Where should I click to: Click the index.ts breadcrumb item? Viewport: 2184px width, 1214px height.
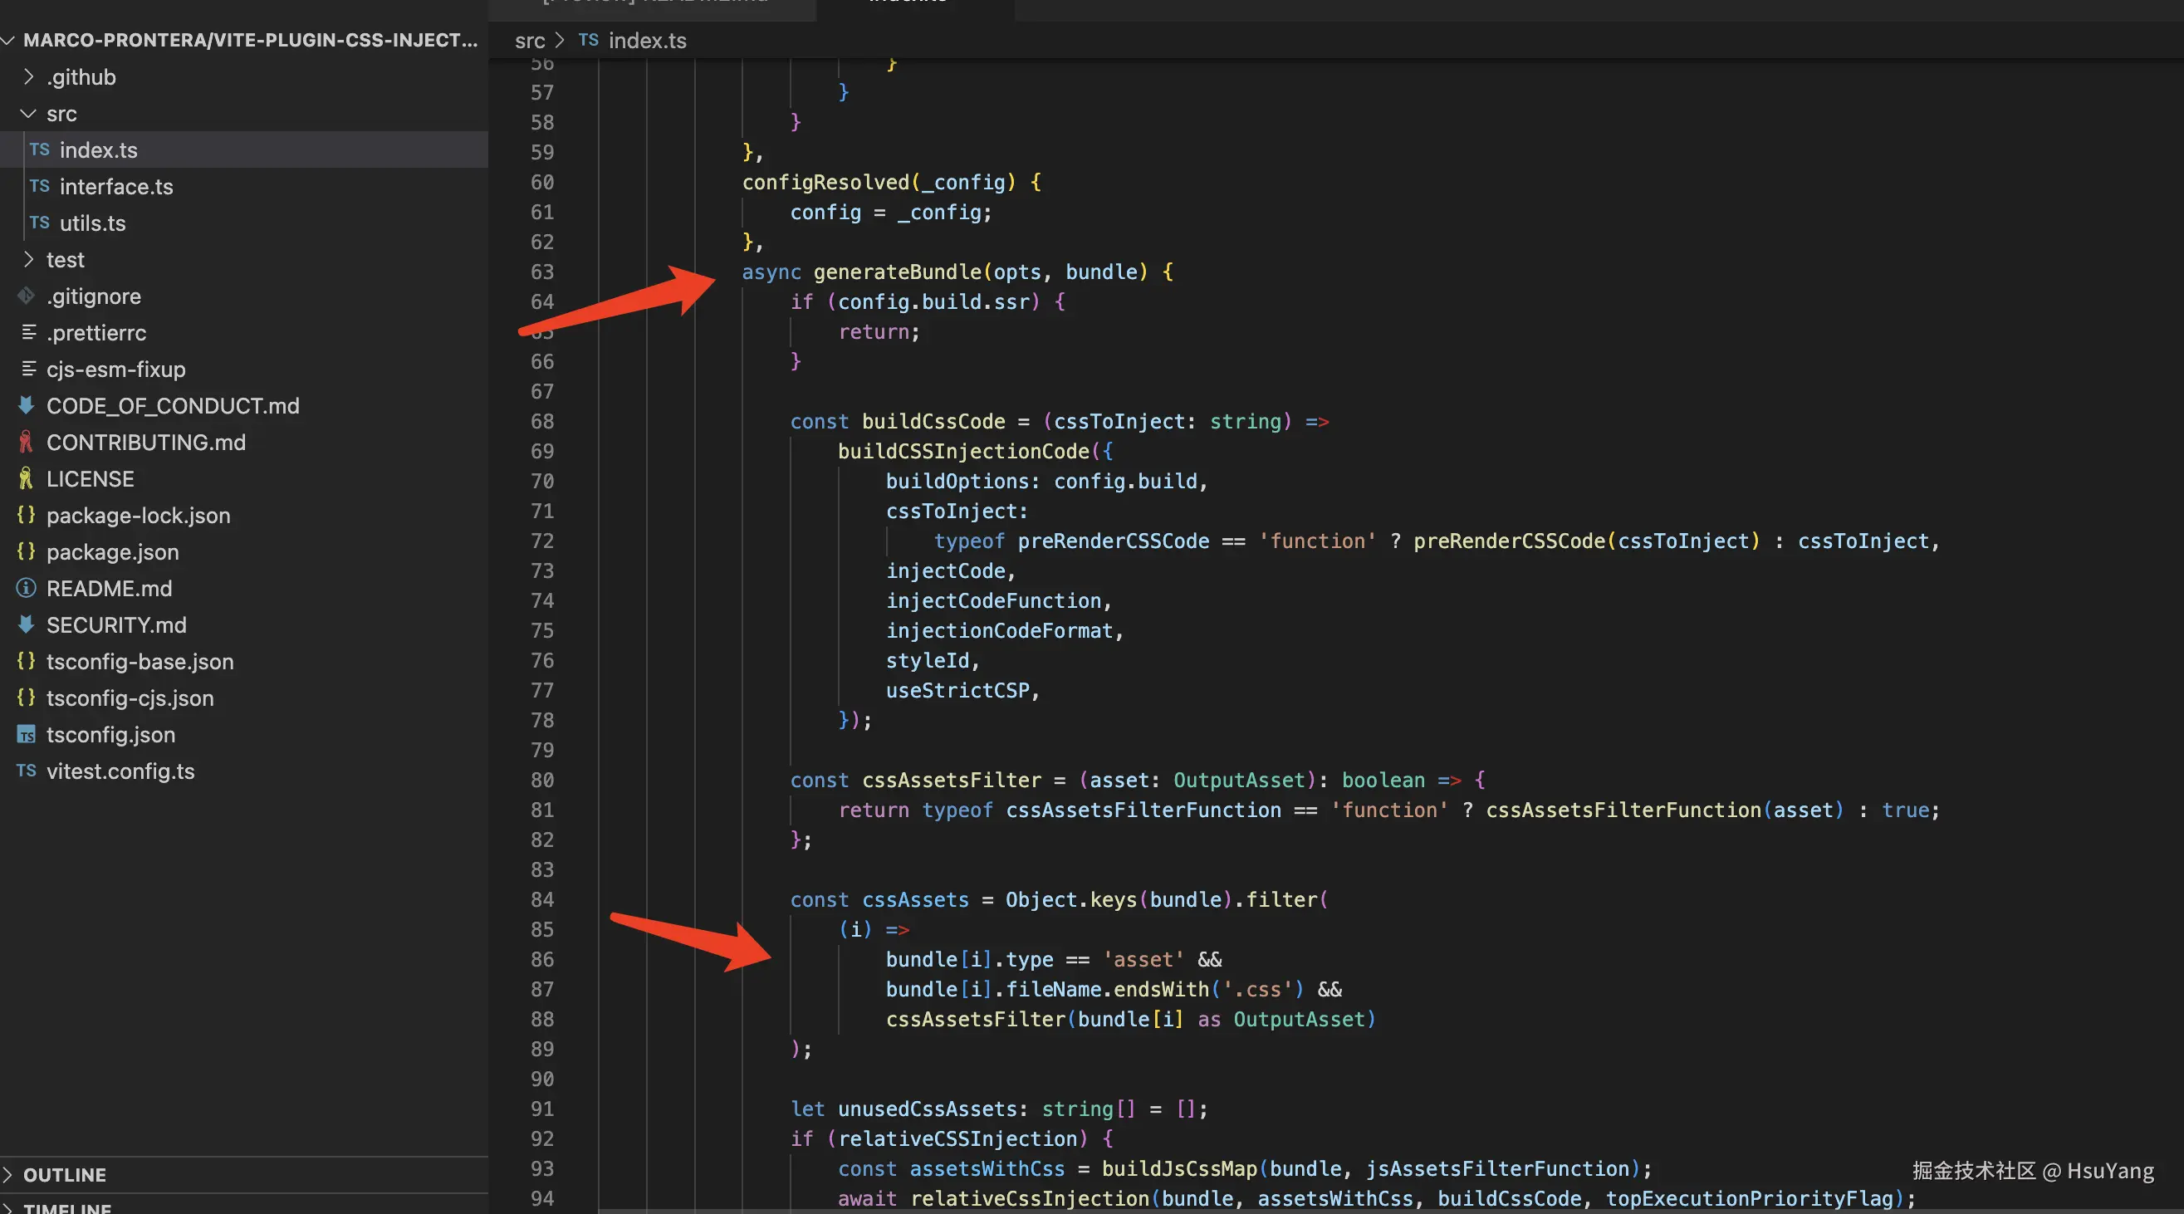tap(647, 41)
